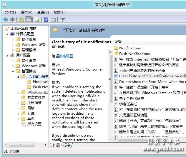Select "Do not show the Start Menu" setting
Image resolution: width=186 pixels, height=157 pixels.
click(x=152, y=81)
